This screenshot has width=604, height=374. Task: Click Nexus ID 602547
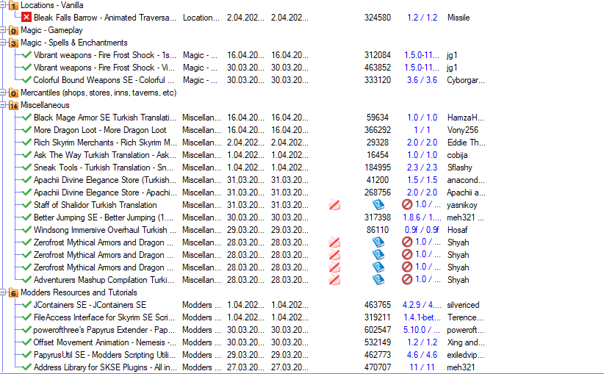pyautogui.click(x=378, y=330)
